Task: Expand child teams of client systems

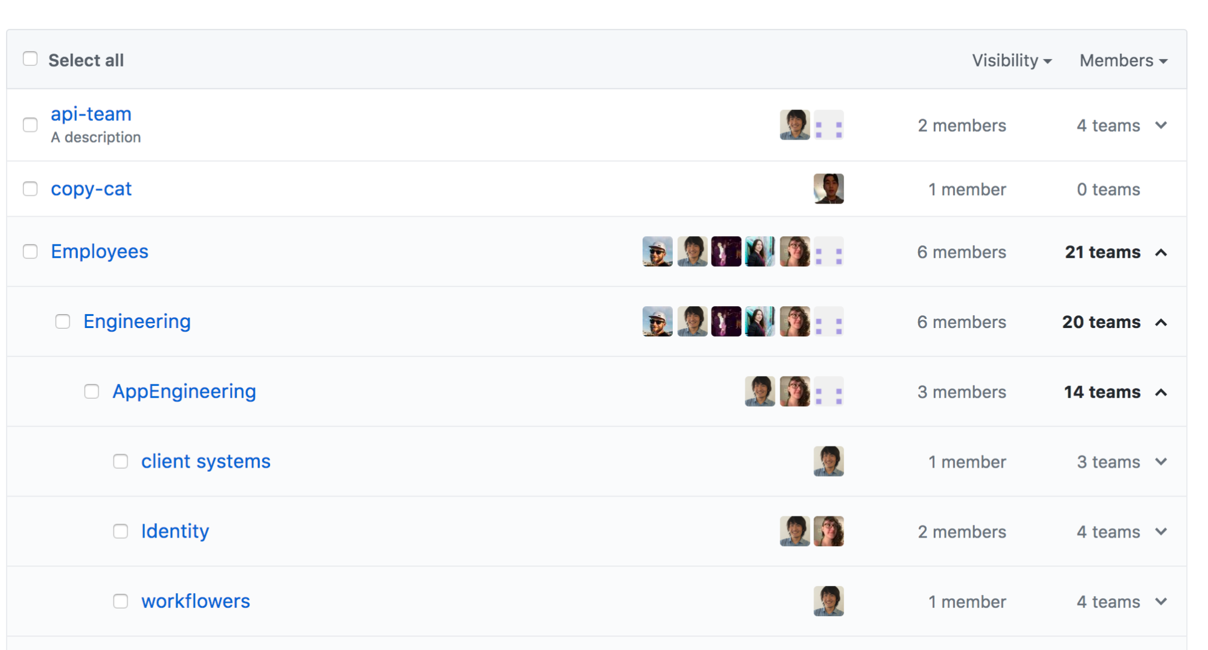Action: pos(1161,462)
